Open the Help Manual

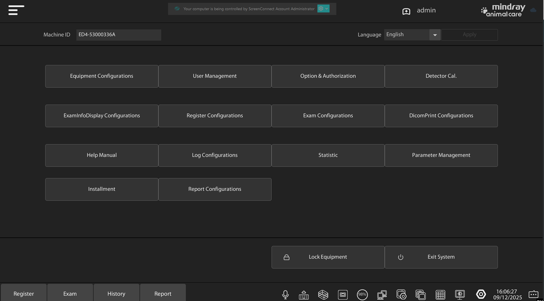coord(102,155)
